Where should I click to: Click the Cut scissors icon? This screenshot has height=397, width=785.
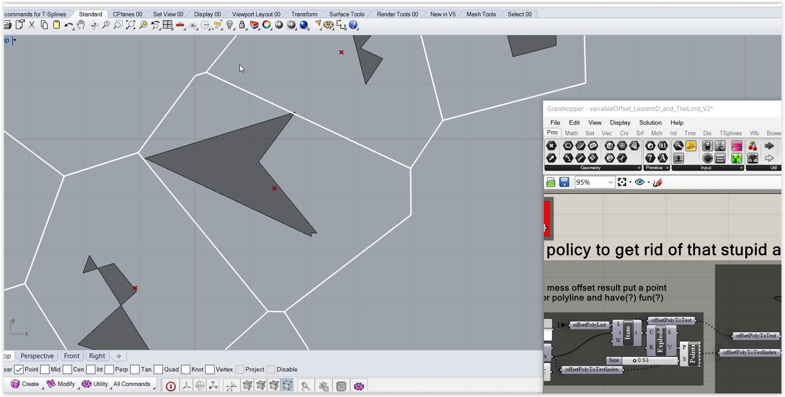point(32,25)
